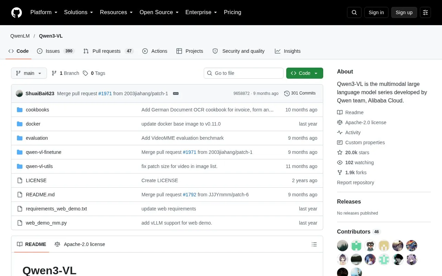
Task: Click the Sign up button
Action: tap(404, 12)
